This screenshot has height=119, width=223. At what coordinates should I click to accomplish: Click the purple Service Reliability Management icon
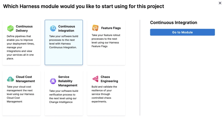pyautogui.click(x=53, y=81)
